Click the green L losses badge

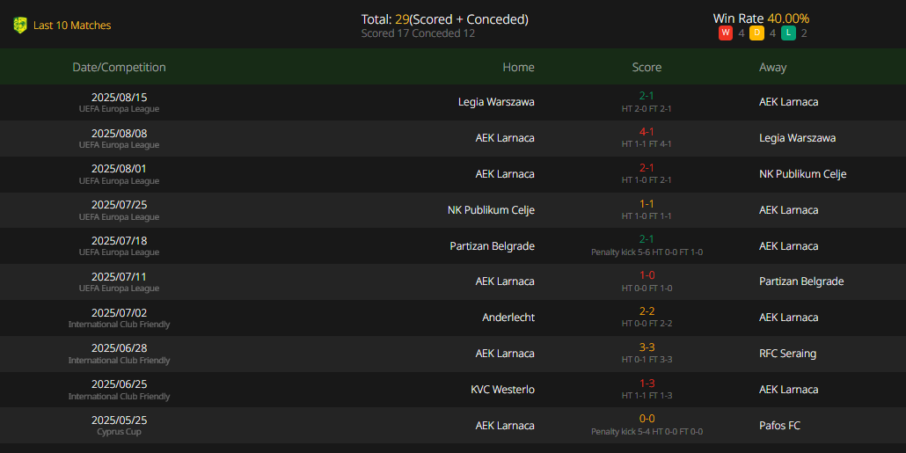(788, 33)
